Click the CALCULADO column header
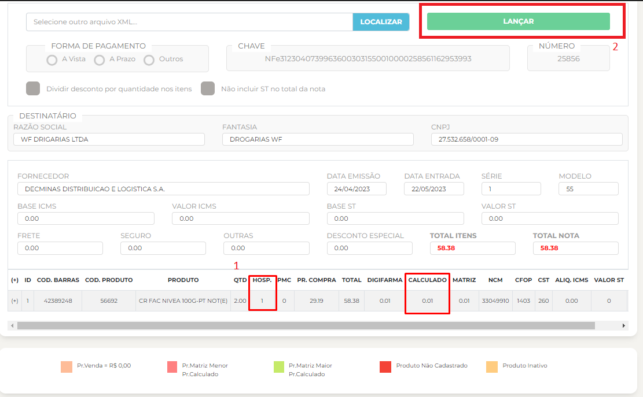The height and width of the screenshot is (397, 643). point(427,280)
